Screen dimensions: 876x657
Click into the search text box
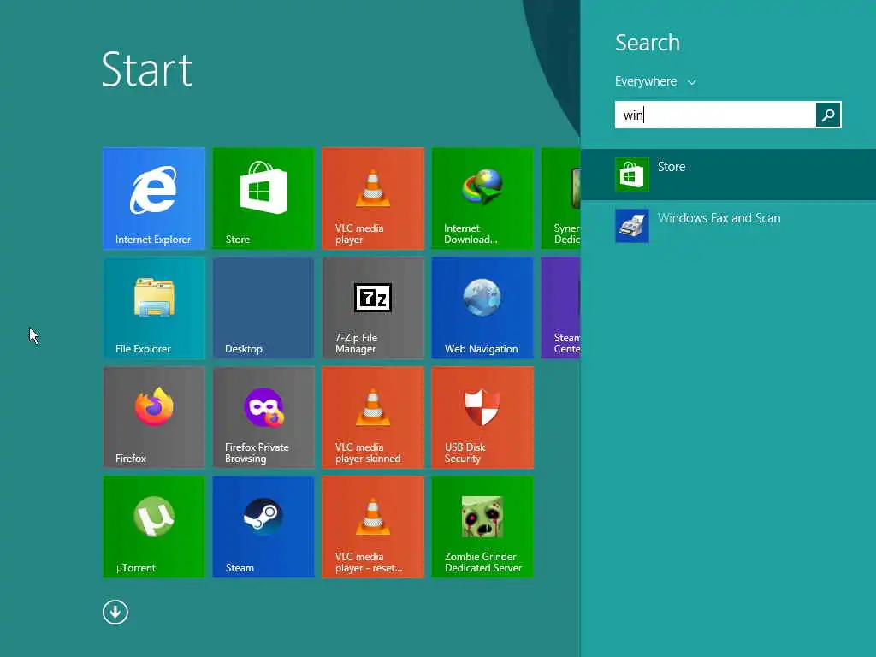[x=715, y=115]
